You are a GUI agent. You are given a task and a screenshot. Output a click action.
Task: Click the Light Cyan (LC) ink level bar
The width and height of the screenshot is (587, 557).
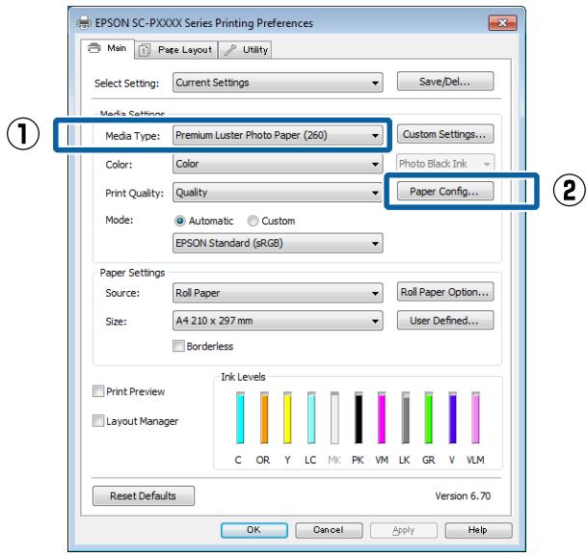pos(311,418)
